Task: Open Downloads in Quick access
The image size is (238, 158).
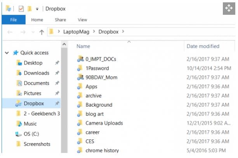Action: pos(36,73)
